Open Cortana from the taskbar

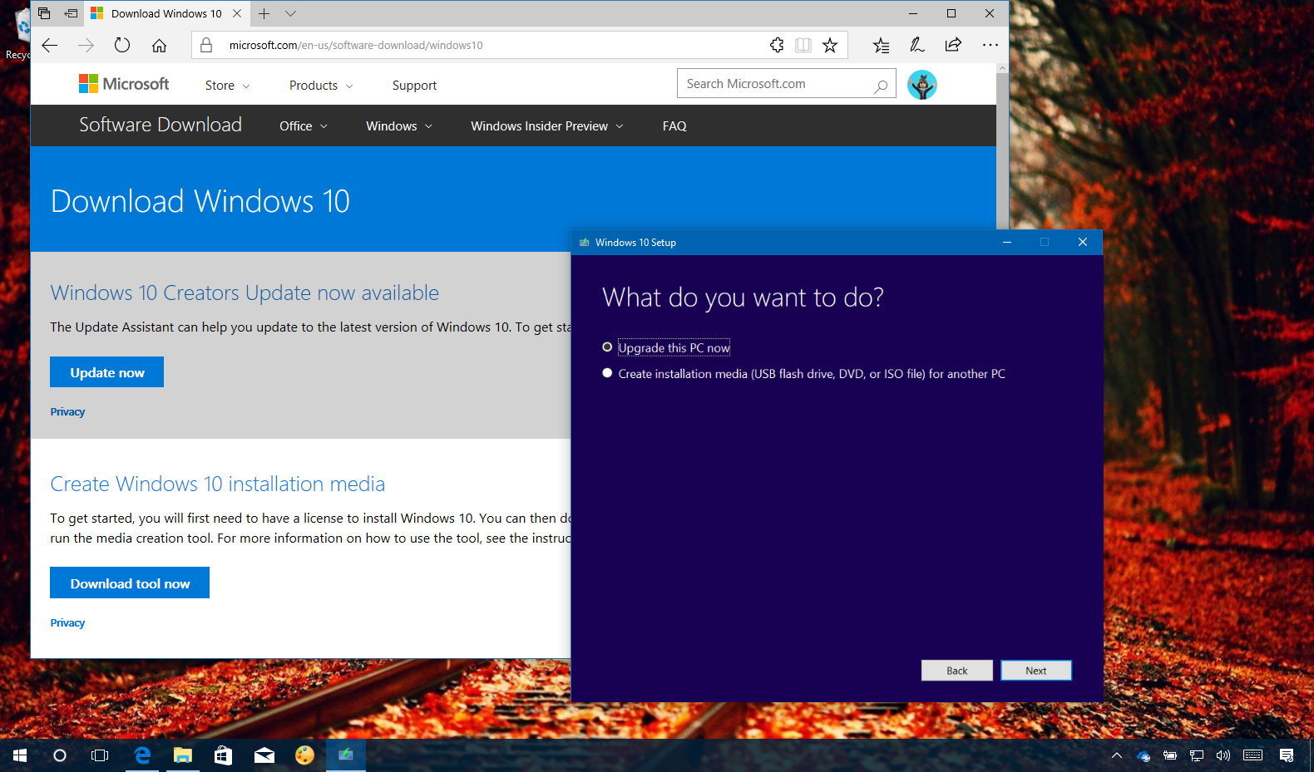click(60, 755)
